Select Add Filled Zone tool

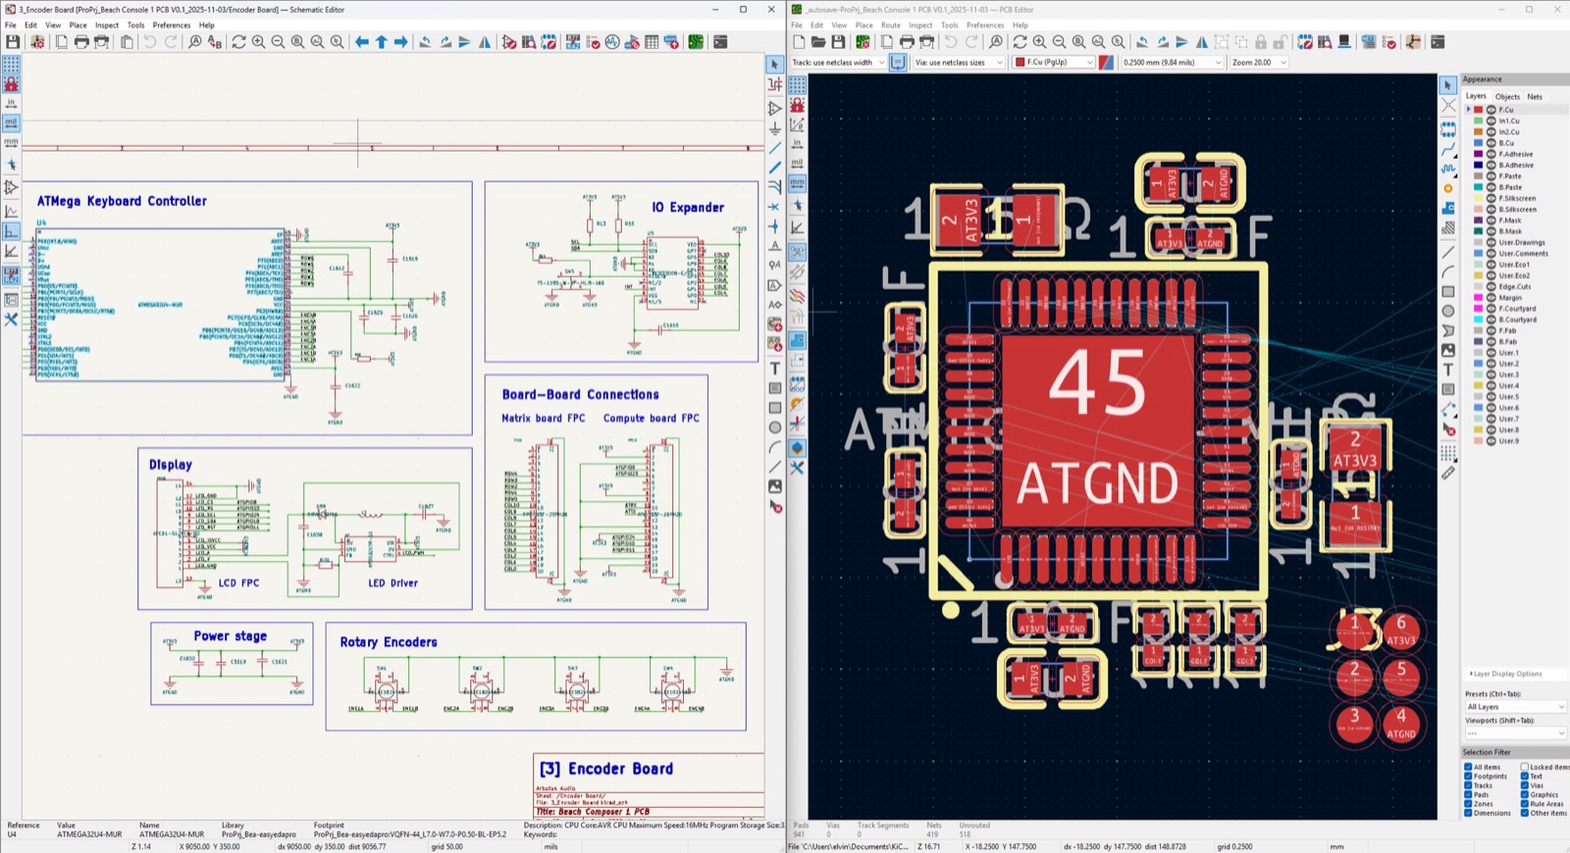[1448, 207]
